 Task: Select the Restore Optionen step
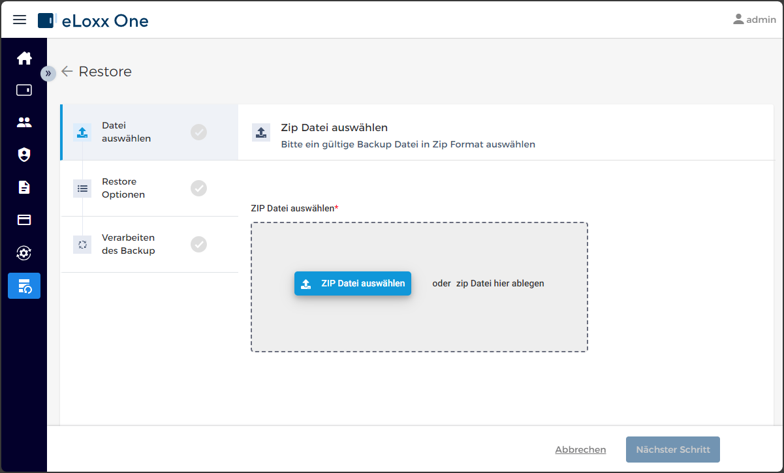click(149, 188)
